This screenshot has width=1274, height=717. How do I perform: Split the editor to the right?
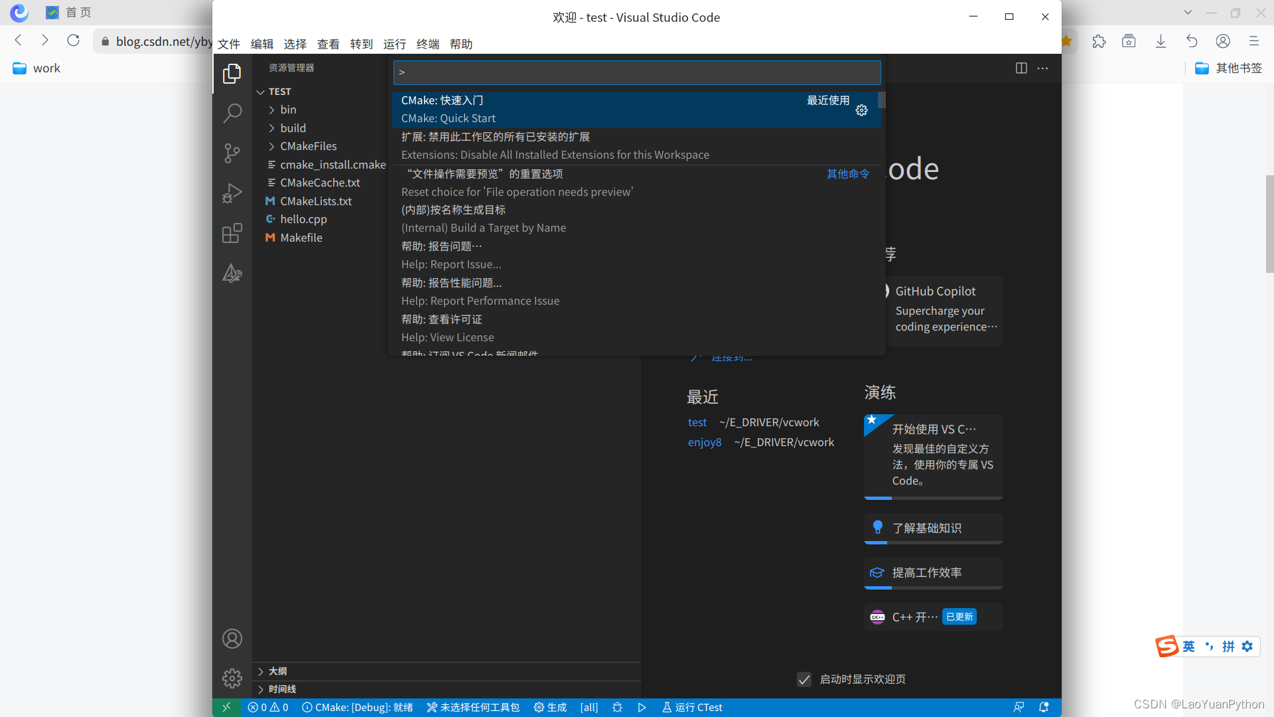point(1021,68)
